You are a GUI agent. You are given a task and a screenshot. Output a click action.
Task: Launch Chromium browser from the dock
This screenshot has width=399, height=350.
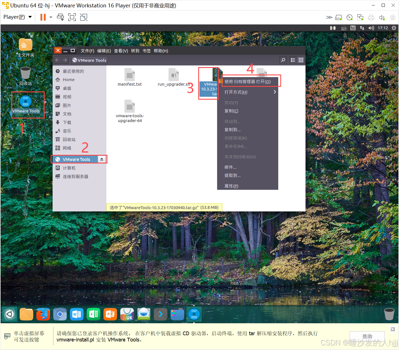pyautogui.click(x=60, y=314)
